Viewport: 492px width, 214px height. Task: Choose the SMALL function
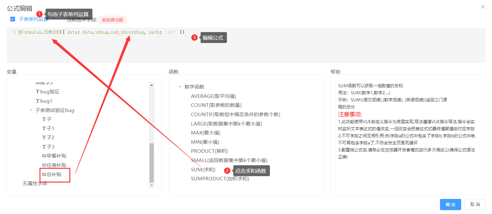[229, 160]
